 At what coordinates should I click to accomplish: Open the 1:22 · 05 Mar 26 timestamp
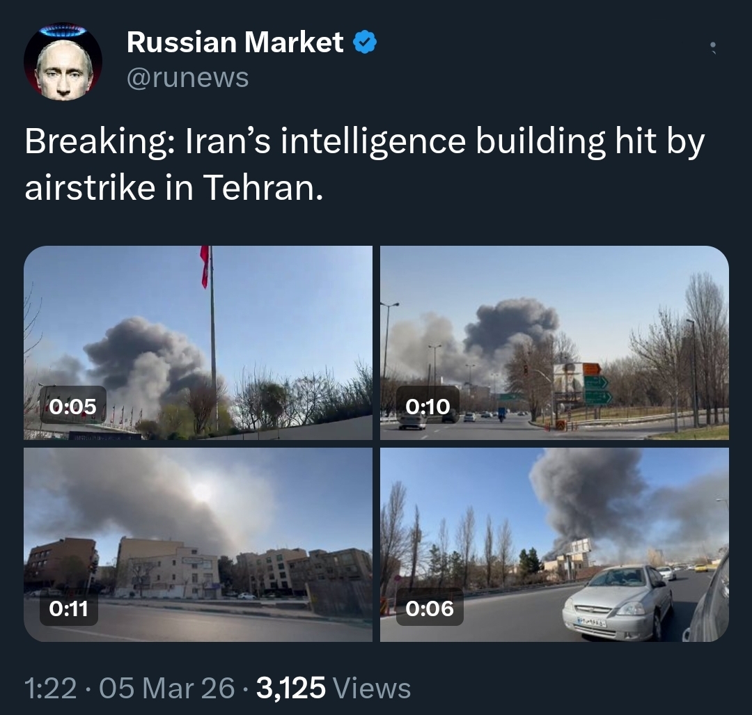(130, 688)
